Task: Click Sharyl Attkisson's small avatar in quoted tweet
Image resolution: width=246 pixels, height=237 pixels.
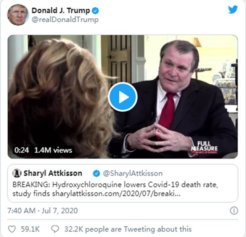Action: (17, 173)
